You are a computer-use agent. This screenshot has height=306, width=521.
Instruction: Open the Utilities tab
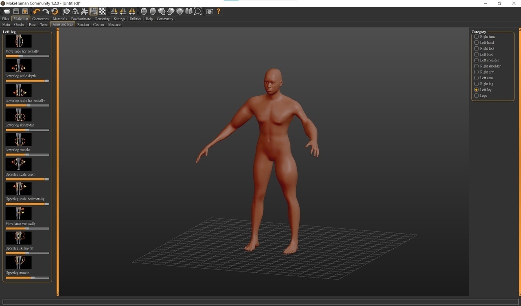coord(136,19)
